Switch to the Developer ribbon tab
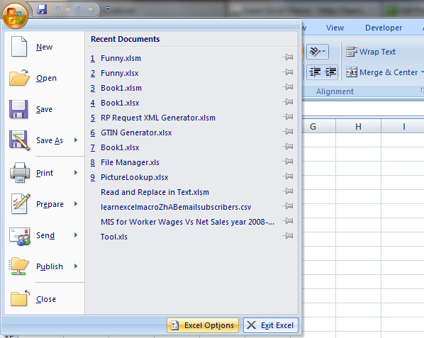This screenshot has height=338, width=424. pos(384,28)
